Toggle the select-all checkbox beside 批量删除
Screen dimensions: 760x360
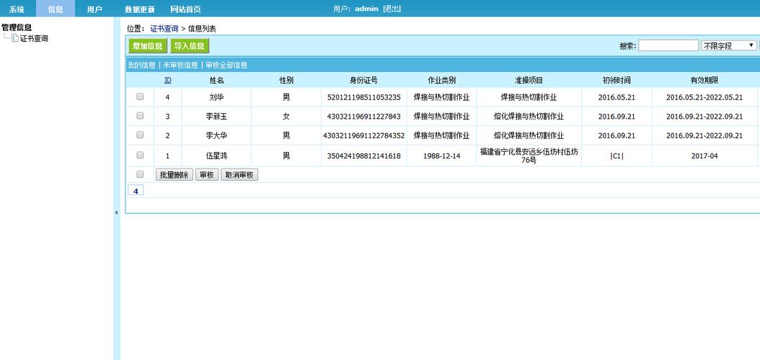[x=140, y=174]
